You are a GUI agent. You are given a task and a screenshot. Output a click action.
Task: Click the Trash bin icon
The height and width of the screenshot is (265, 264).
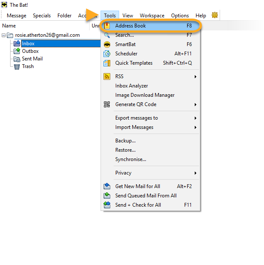(17, 67)
